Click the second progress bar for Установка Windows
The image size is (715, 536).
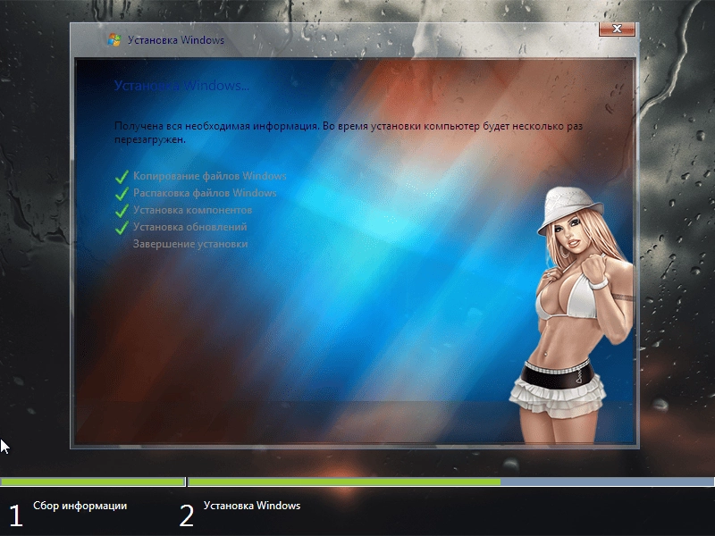coord(451,482)
